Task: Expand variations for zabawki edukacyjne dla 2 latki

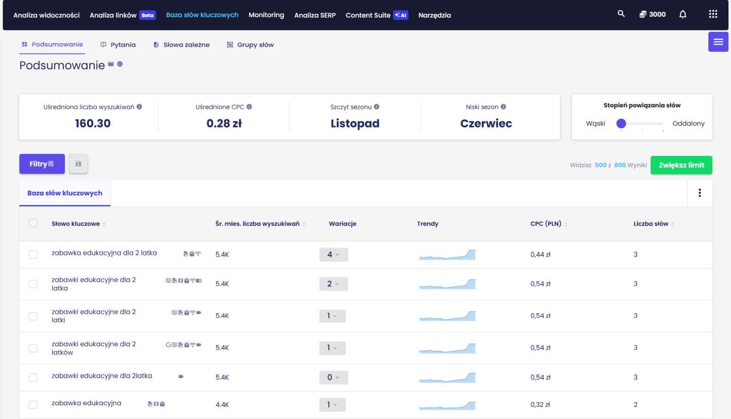Action: pos(333,316)
